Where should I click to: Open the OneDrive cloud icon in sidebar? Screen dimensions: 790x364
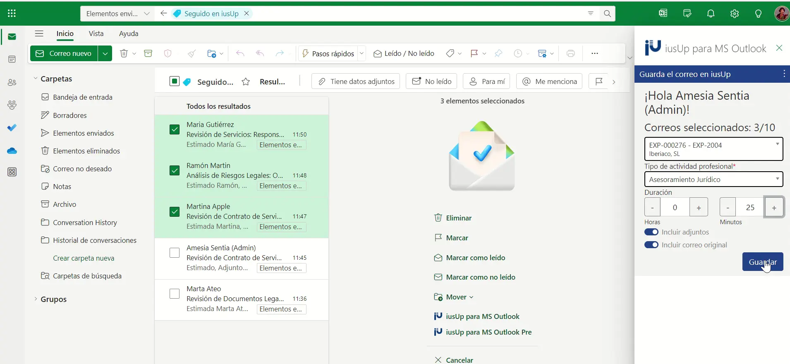click(12, 151)
